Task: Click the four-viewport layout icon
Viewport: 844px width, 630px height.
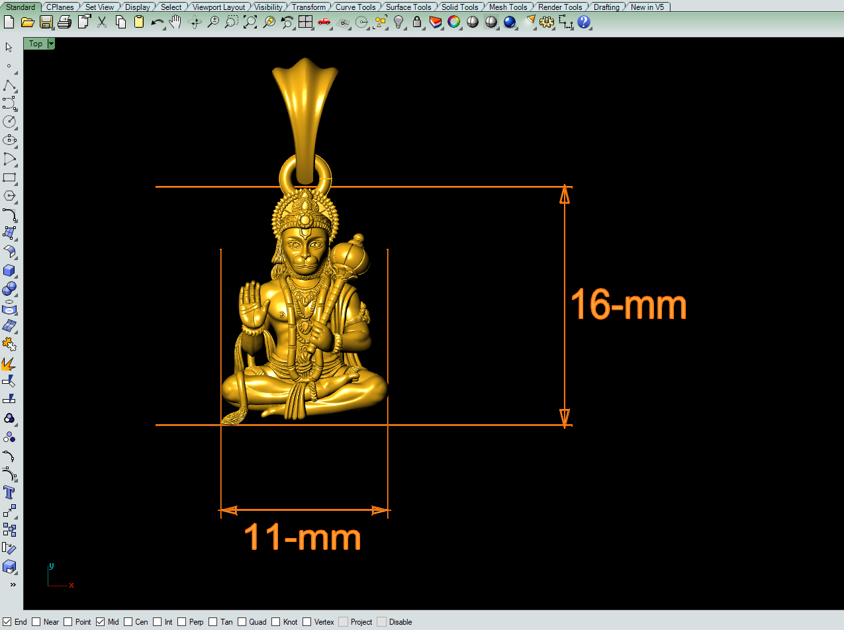Action: (x=305, y=22)
